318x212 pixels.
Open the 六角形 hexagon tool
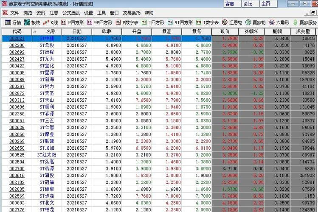279,22
